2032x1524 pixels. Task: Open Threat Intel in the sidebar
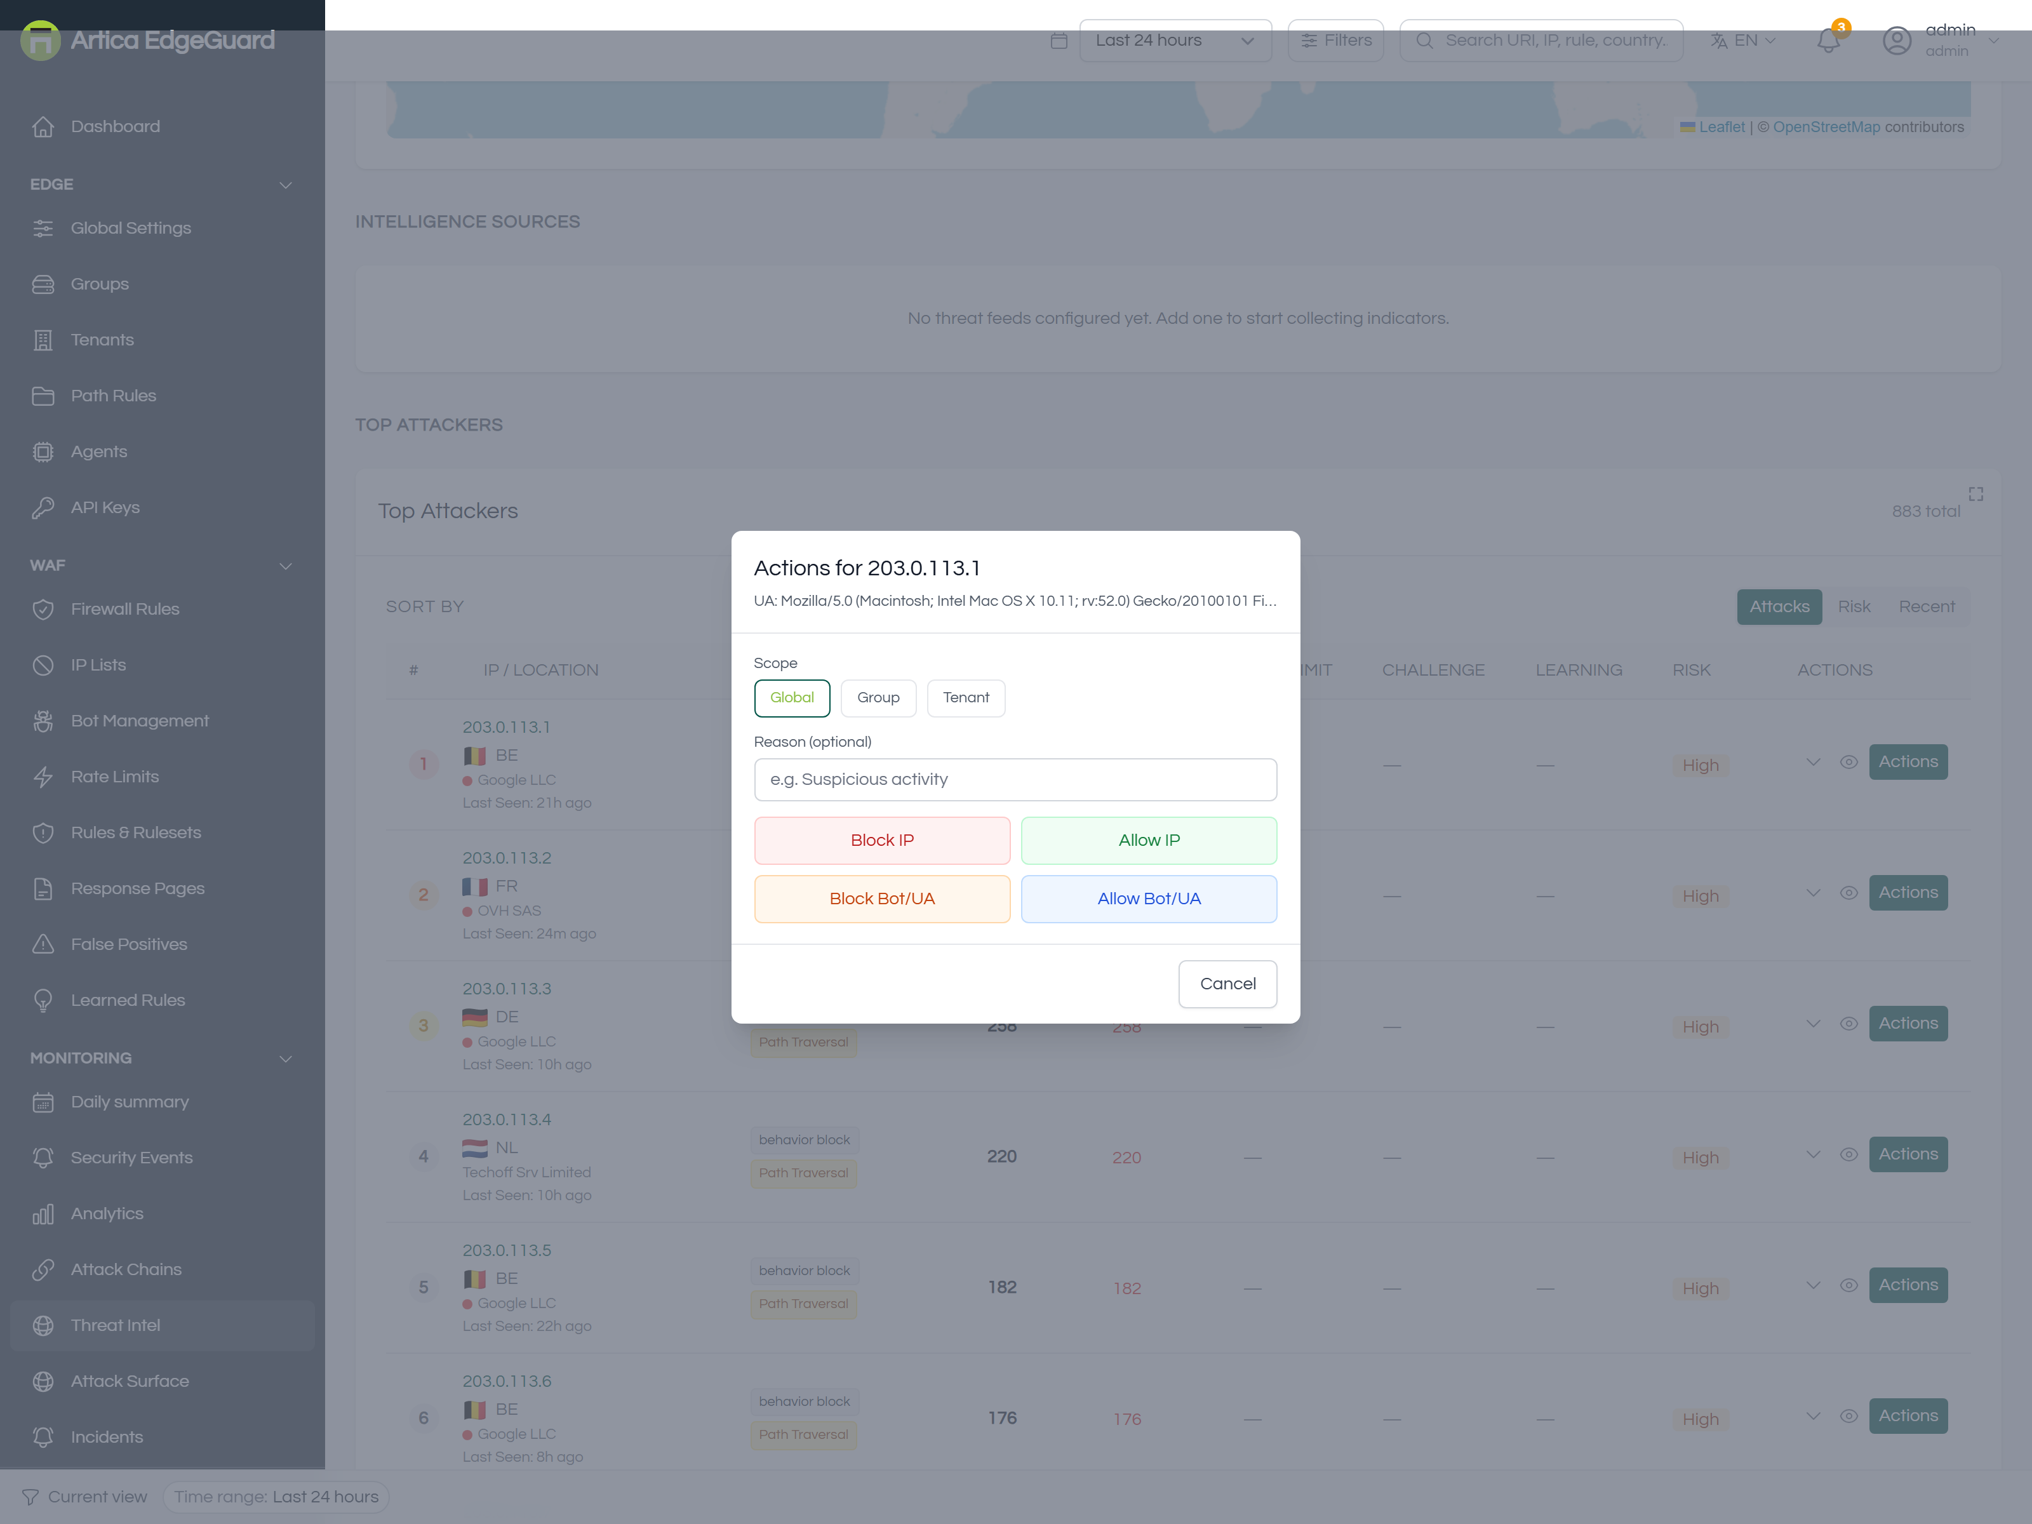(x=163, y=1326)
